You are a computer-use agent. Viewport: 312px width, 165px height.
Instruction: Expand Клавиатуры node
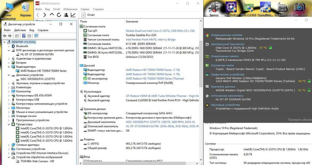tap(9, 87)
